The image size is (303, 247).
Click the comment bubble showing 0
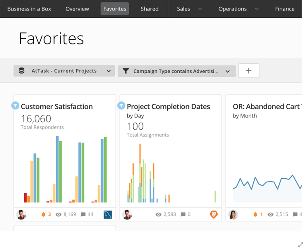183,215
